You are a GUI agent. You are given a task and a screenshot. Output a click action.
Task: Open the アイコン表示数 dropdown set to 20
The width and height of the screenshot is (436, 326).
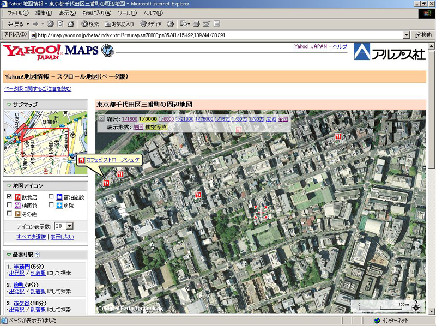pos(69,225)
